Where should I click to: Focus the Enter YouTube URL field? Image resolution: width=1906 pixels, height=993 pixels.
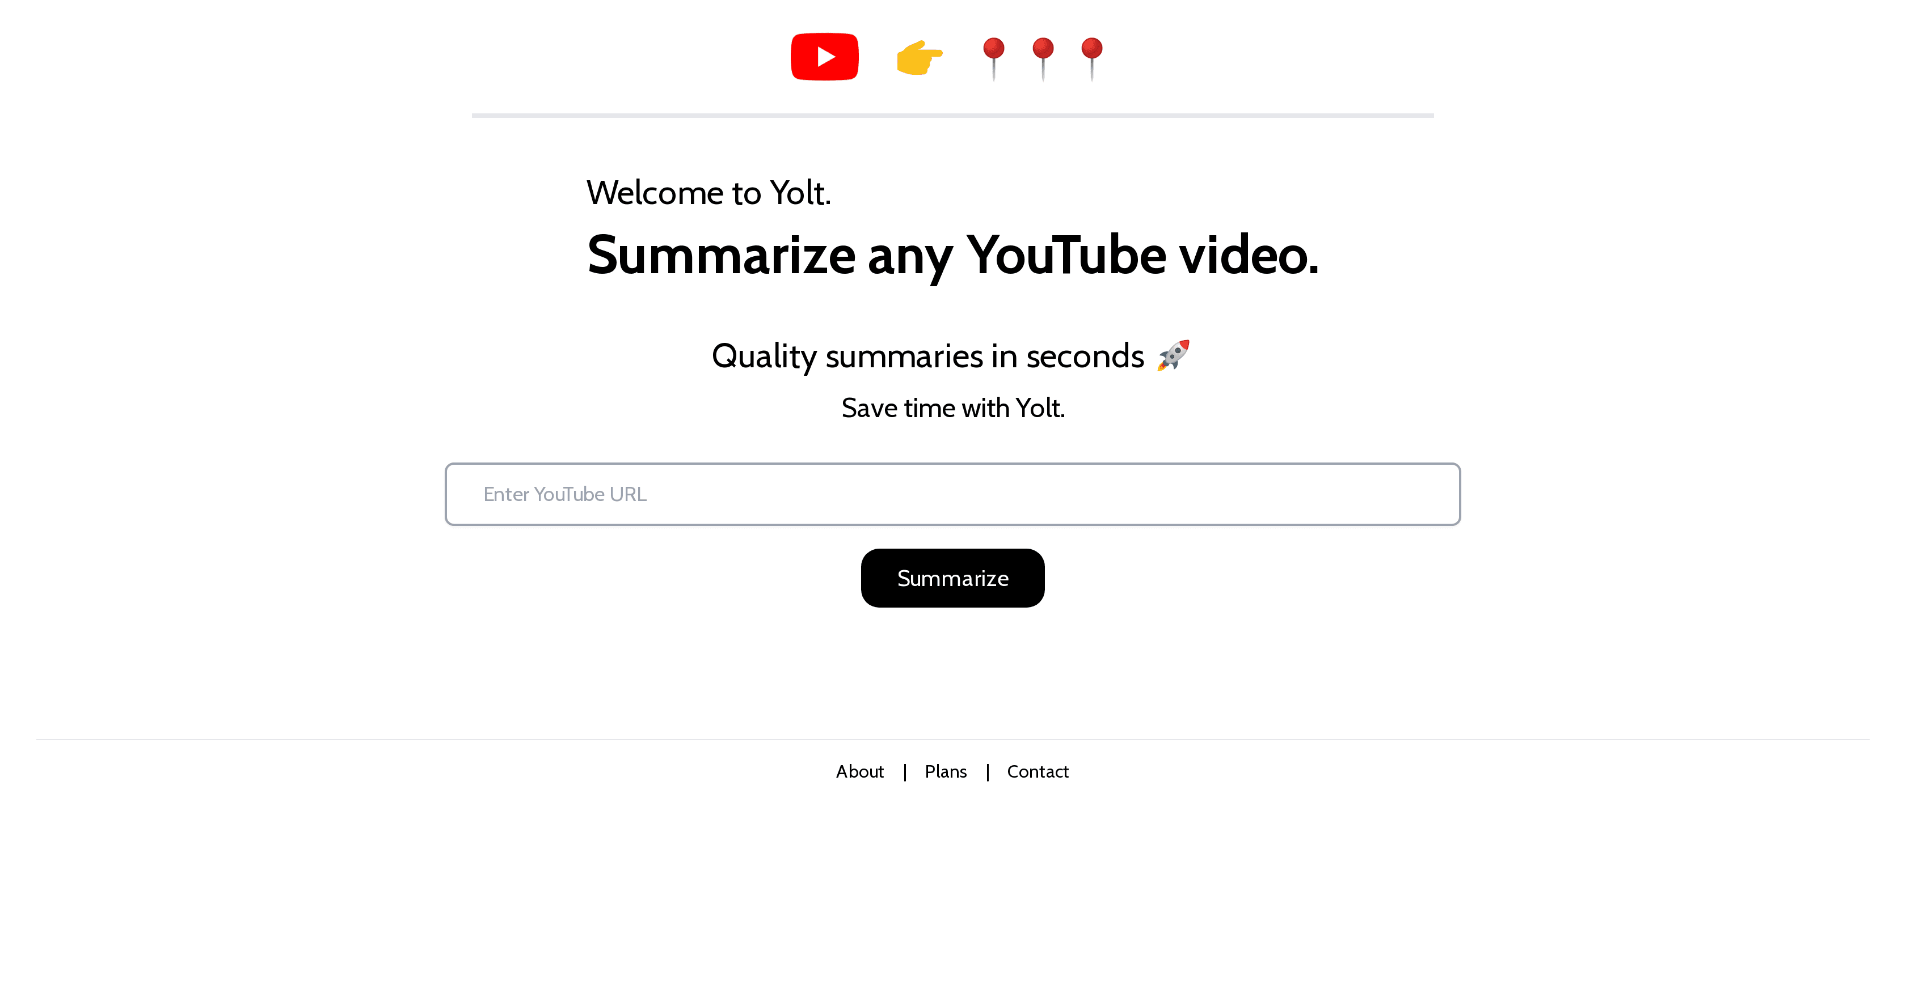click(953, 494)
